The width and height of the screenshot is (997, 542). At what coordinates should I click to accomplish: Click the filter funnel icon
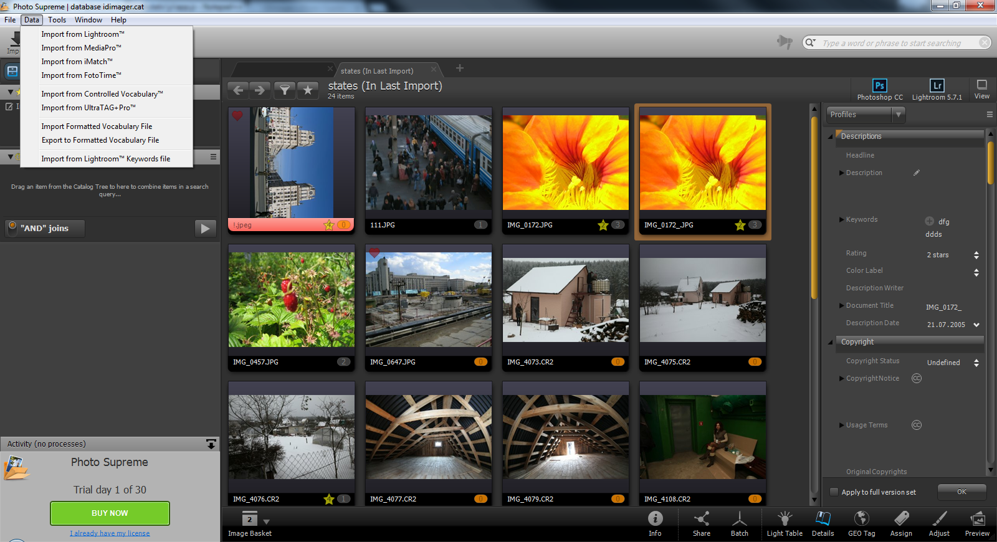pyautogui.click(x=284, y=90)
